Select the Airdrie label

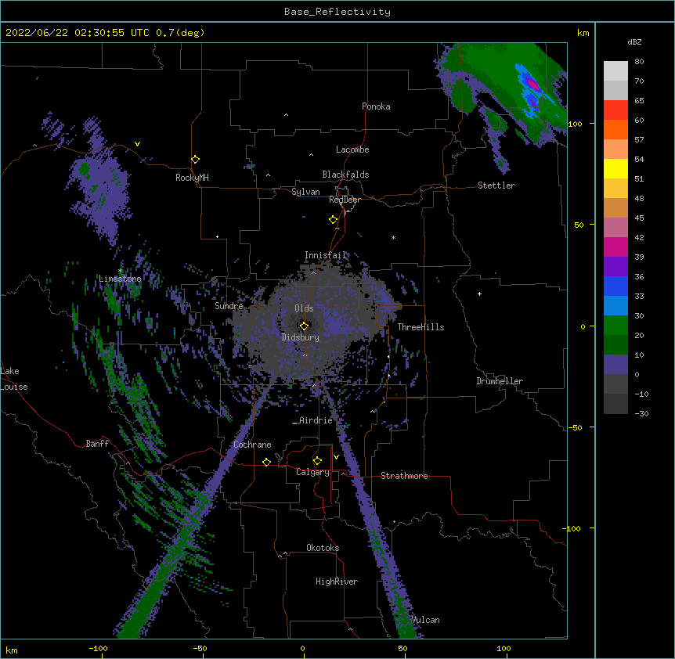pyautogui.click(x=316, y=420)
